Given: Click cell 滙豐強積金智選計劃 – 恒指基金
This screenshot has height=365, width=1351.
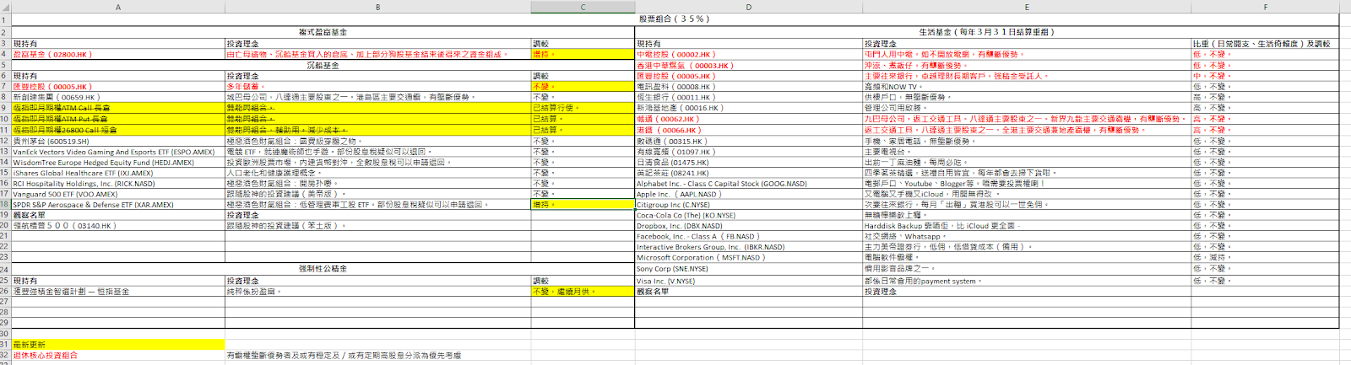Looking at the screenshot, I should point(118,291).
